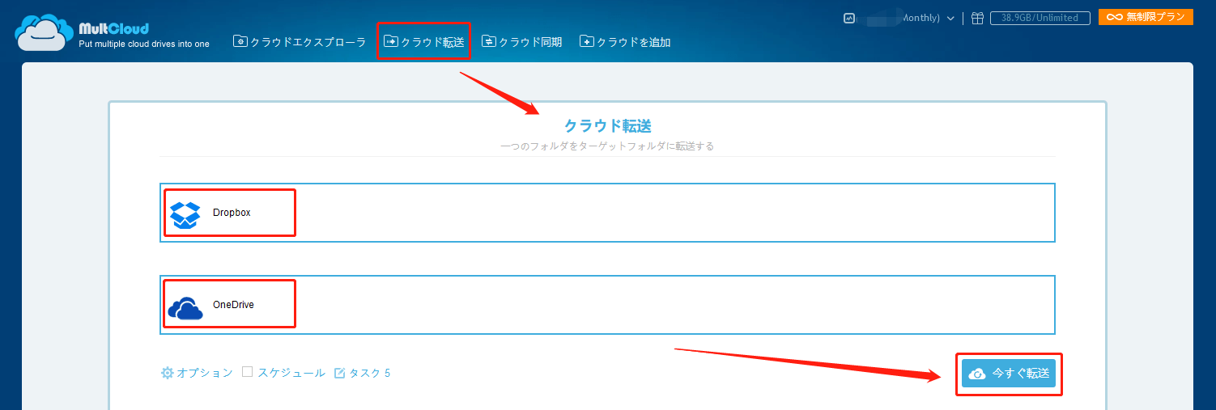The height and width of the screenshot is (410, 1216).
Task: Switch to クラウド転送 tab
Action: pos(424,41)
